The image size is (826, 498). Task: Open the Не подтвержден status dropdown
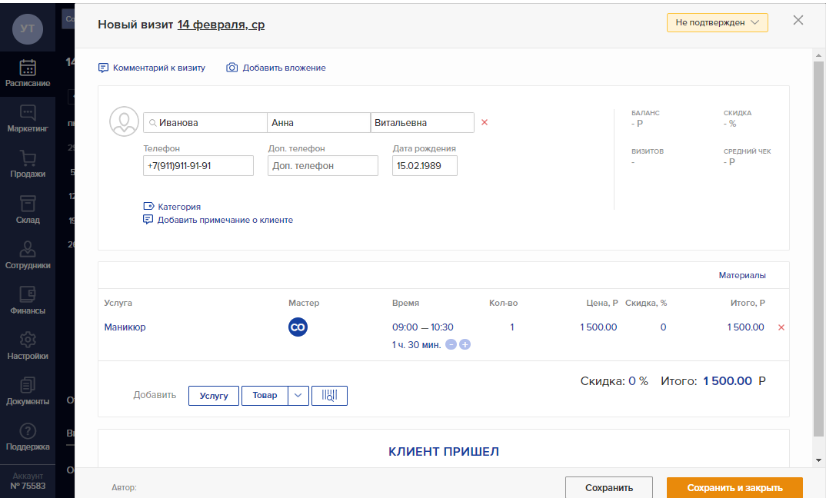(717, 22)
